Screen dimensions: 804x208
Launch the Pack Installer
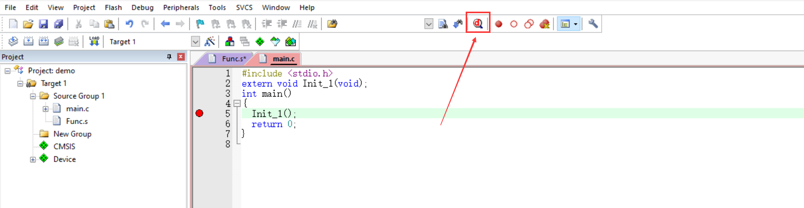(x=291, y=41)
